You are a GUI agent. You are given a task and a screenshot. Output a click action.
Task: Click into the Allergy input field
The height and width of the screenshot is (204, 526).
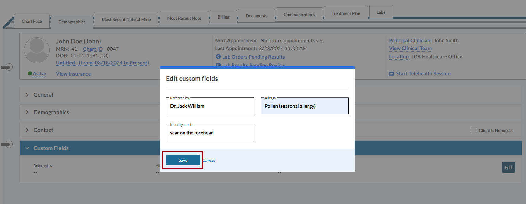(x=304, y=106)
